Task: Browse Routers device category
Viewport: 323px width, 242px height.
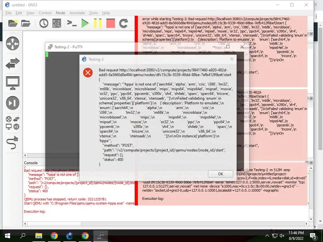Action: coord(13,43)
